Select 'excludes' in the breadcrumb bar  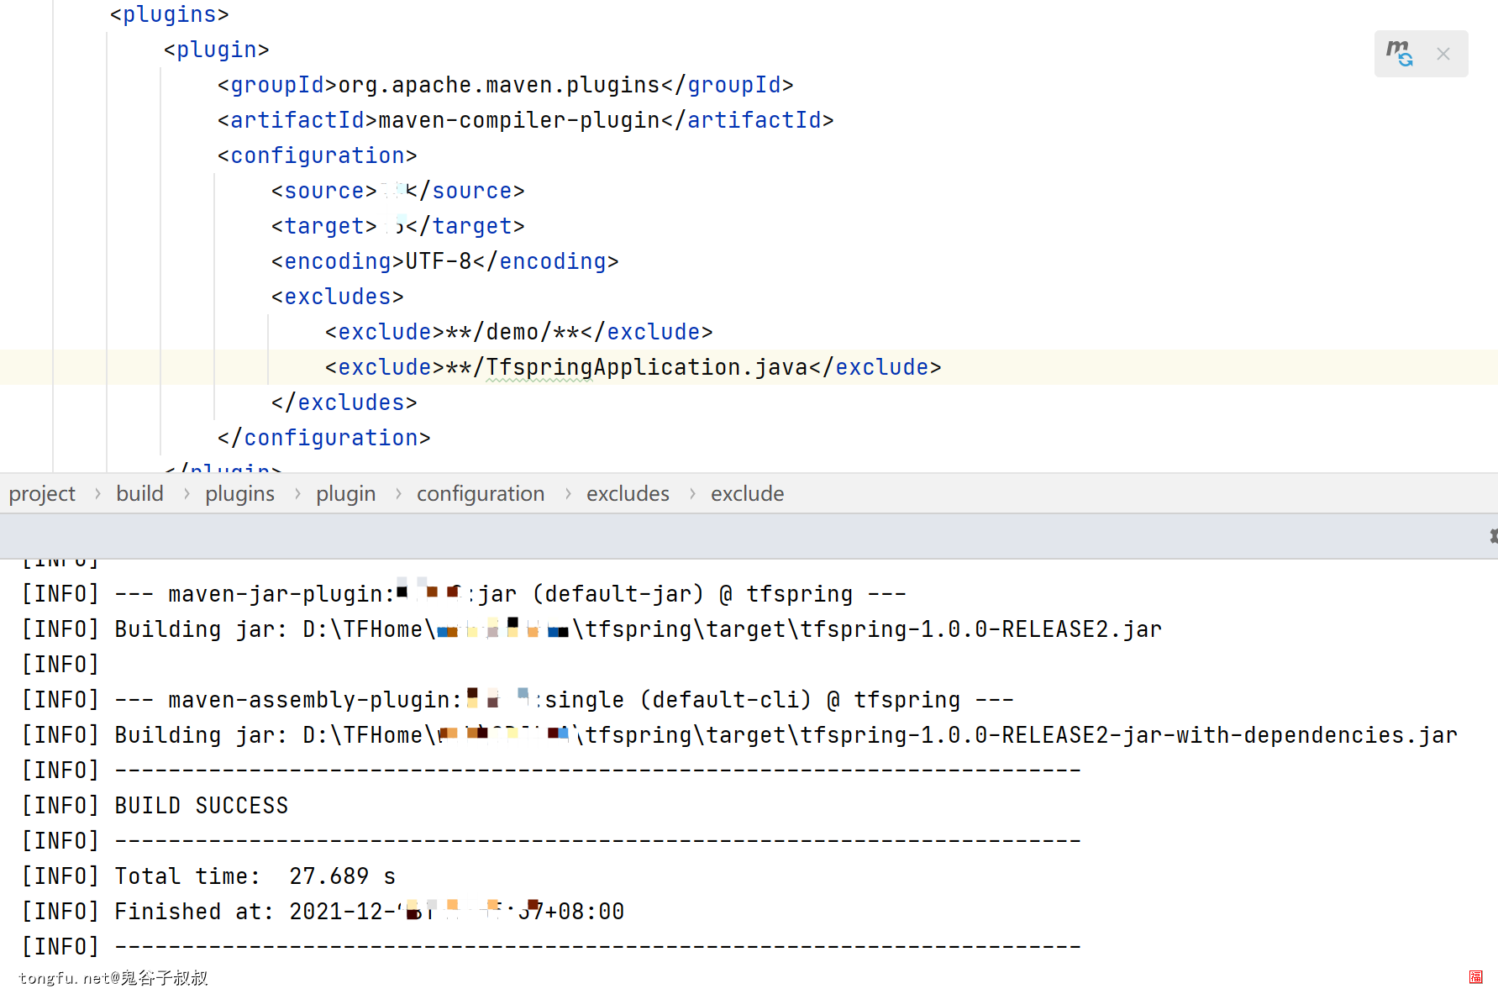pyautogui.click(x=628, y=493)
